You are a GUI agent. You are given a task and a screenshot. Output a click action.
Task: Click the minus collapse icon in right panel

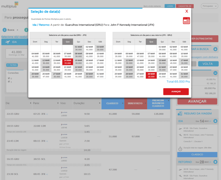pyautogui.click(x=215, y=73)
